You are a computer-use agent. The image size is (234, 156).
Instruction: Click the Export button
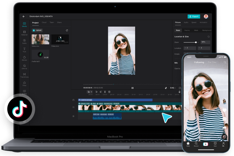click(194, 16)
